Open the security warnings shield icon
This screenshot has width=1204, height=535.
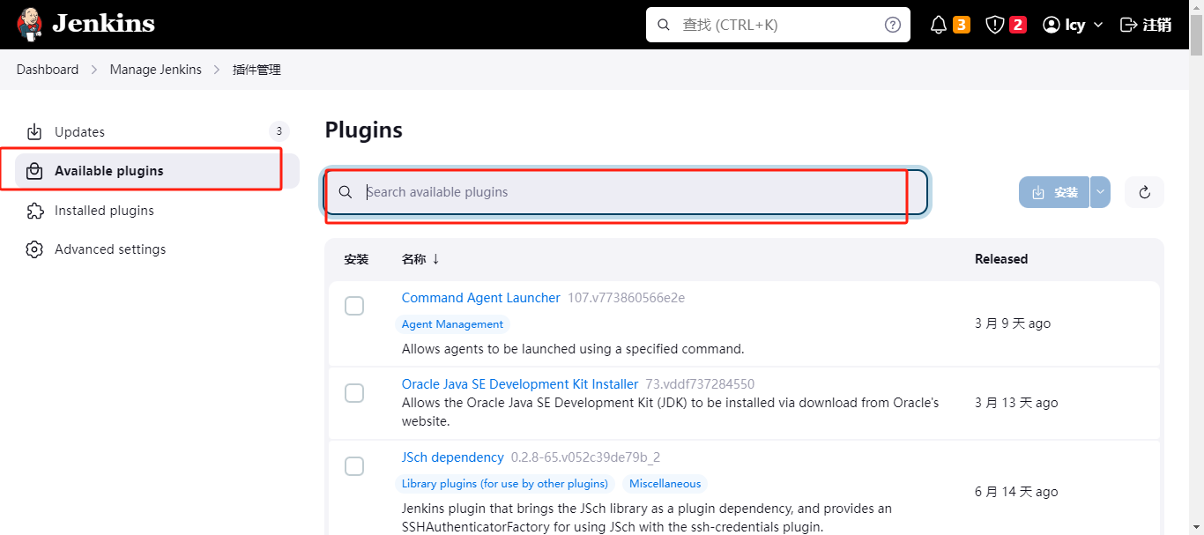tap(995, 25)
